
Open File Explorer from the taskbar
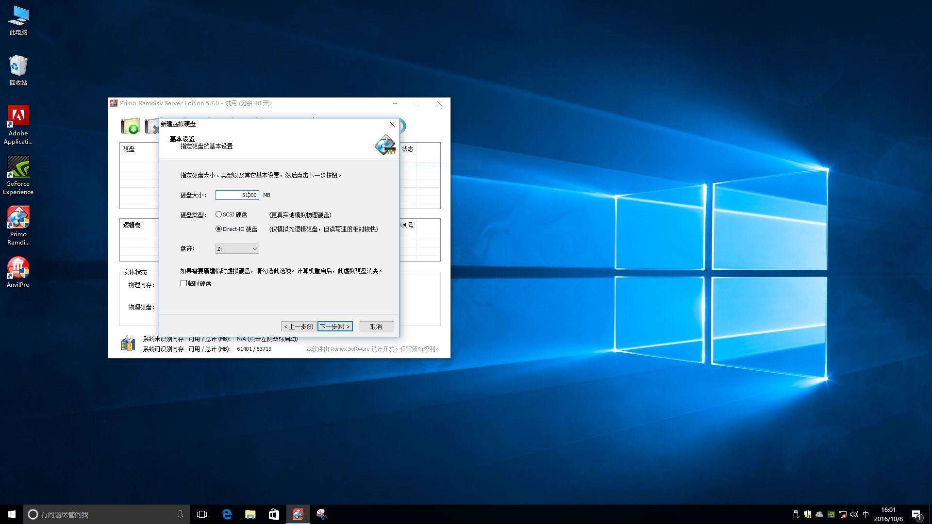pos(250,514)
